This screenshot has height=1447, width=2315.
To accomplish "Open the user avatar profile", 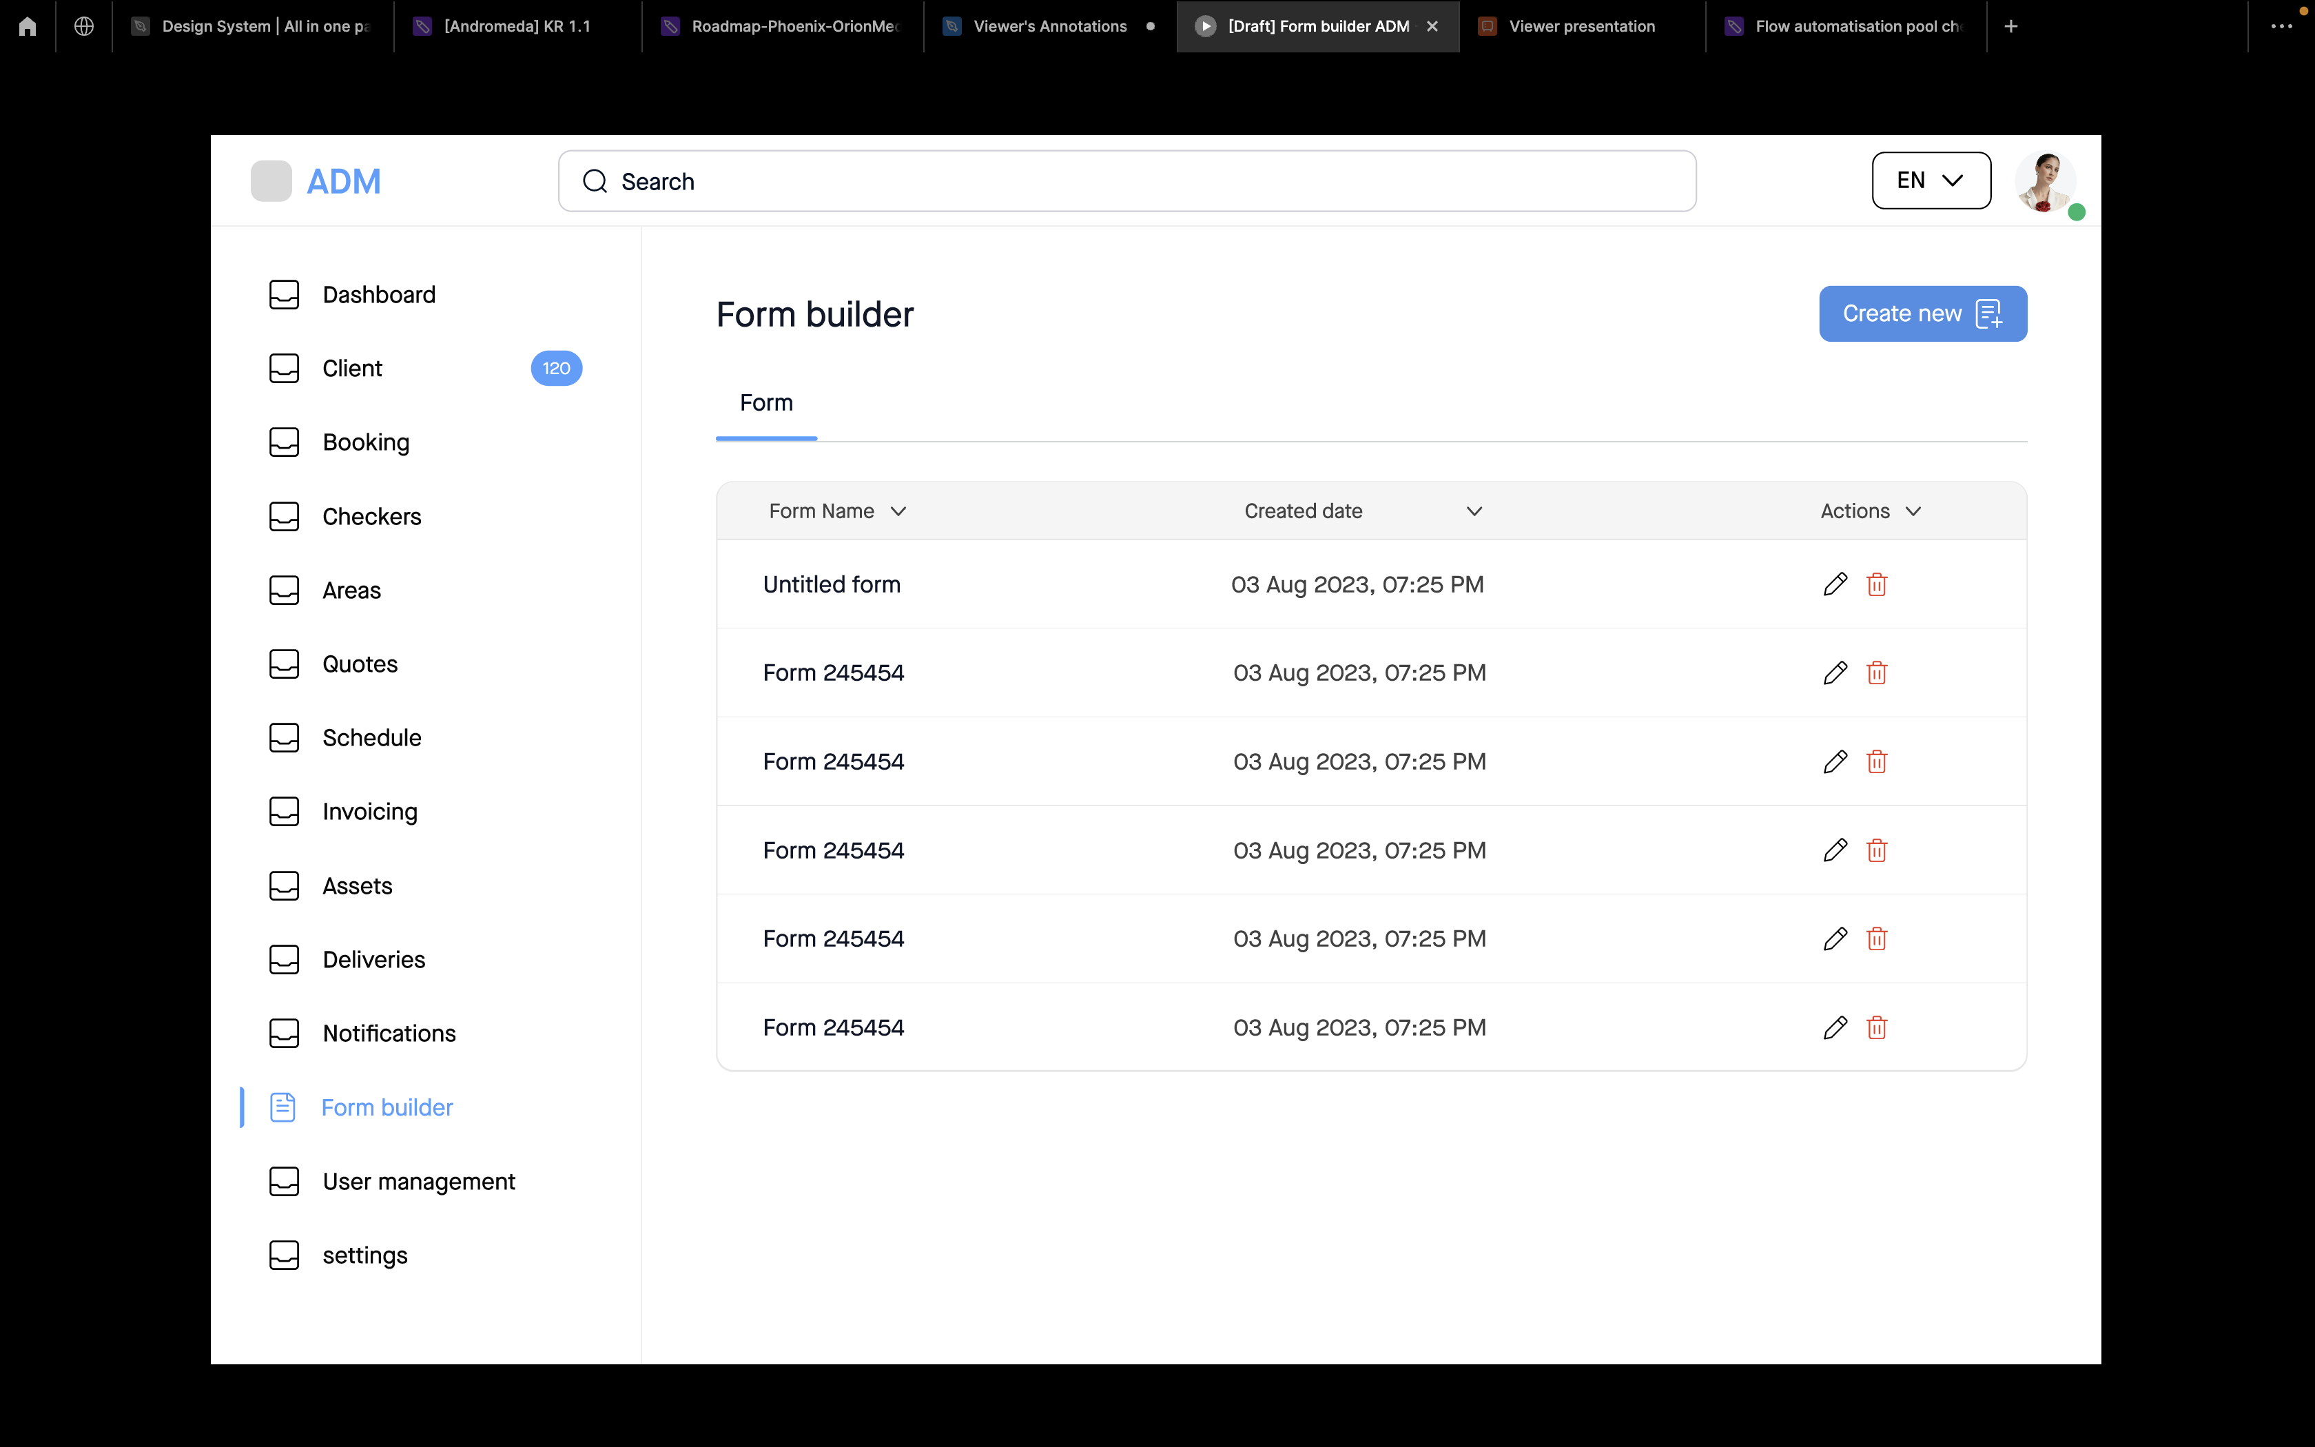I will pos(2045,181).
